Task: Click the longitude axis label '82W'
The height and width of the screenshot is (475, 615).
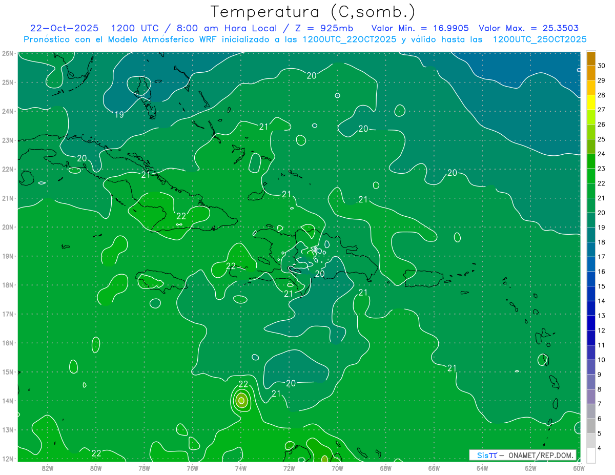Action: [x=47, y=468]
